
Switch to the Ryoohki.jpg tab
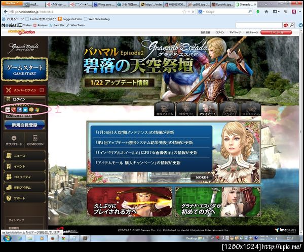point(222,4)
